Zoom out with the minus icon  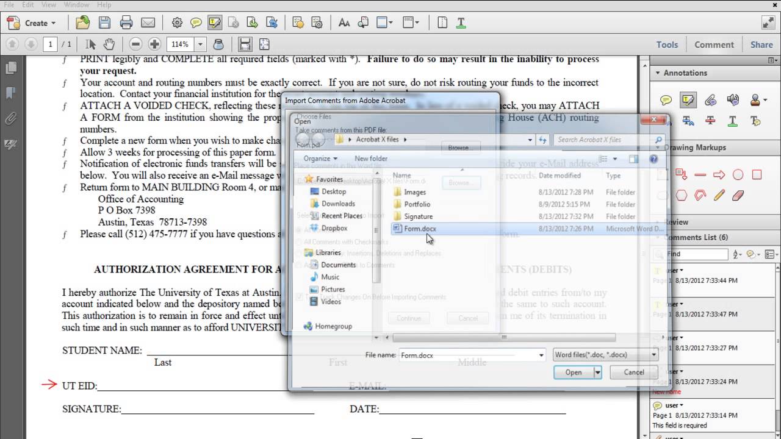[135, 45]
